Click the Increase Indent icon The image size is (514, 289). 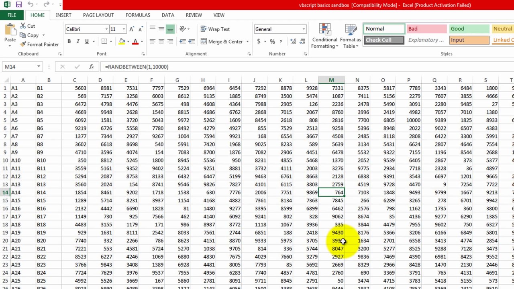192,41
